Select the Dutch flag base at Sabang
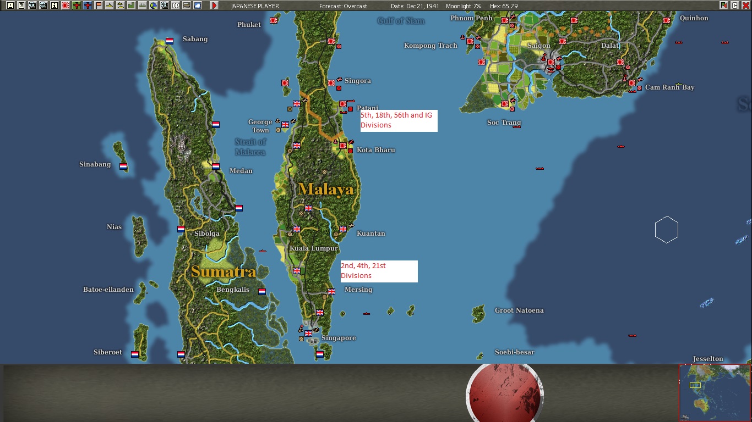 170,41
